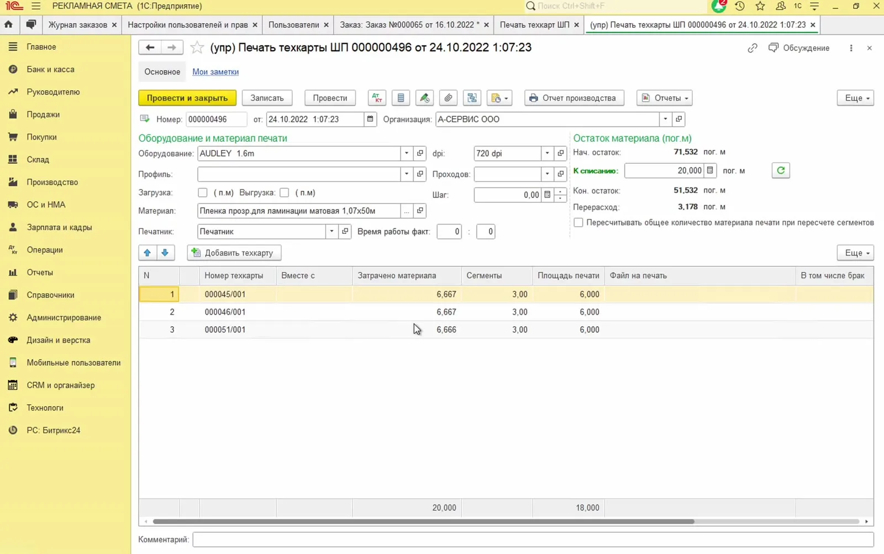Open home page icon
The height and width of the screenshot is (554, 884).
click(8, 24)
